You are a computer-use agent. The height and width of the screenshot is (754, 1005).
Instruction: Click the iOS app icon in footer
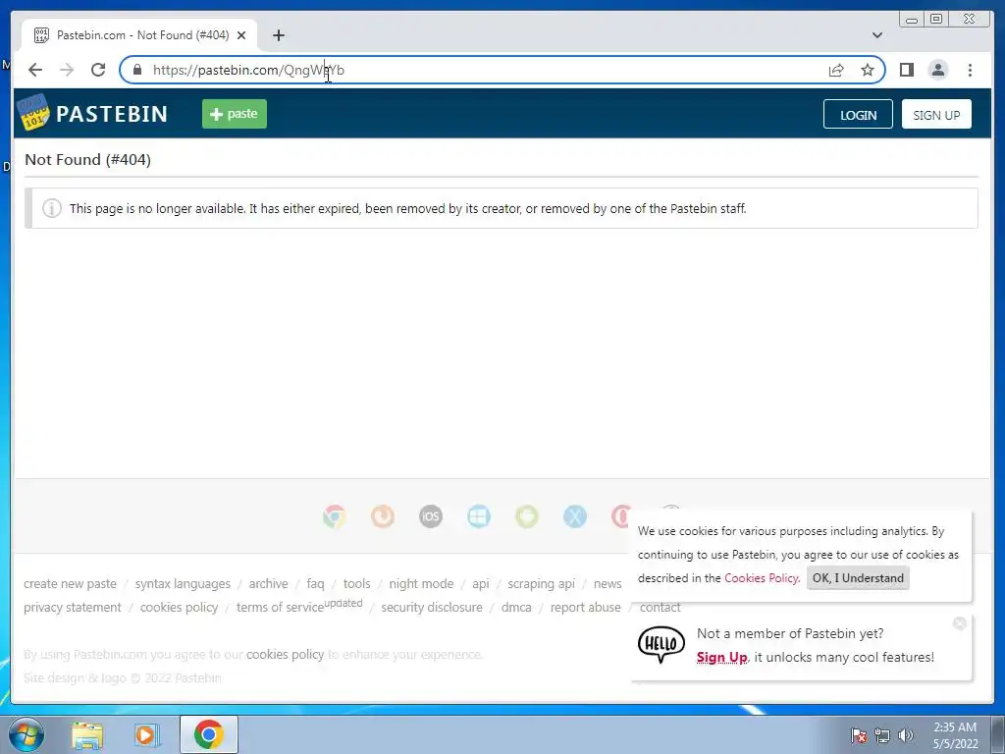[431, 516]
